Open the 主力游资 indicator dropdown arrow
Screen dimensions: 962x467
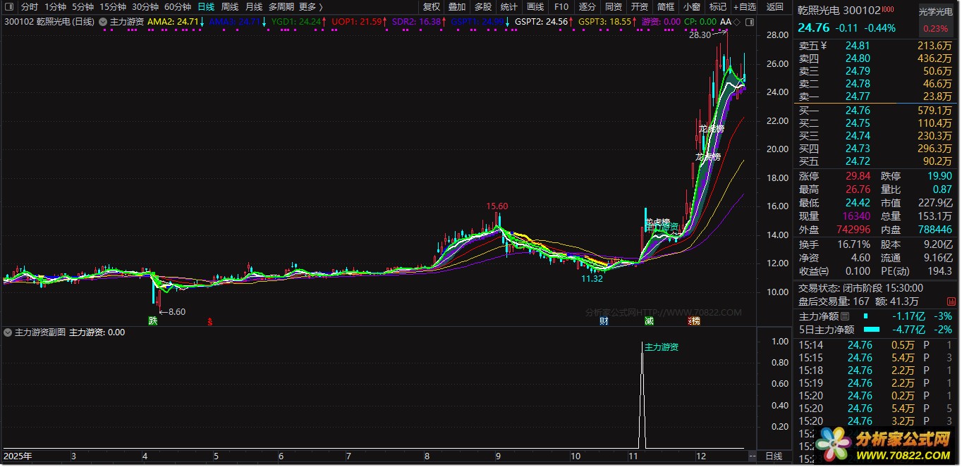pos(104,22)
